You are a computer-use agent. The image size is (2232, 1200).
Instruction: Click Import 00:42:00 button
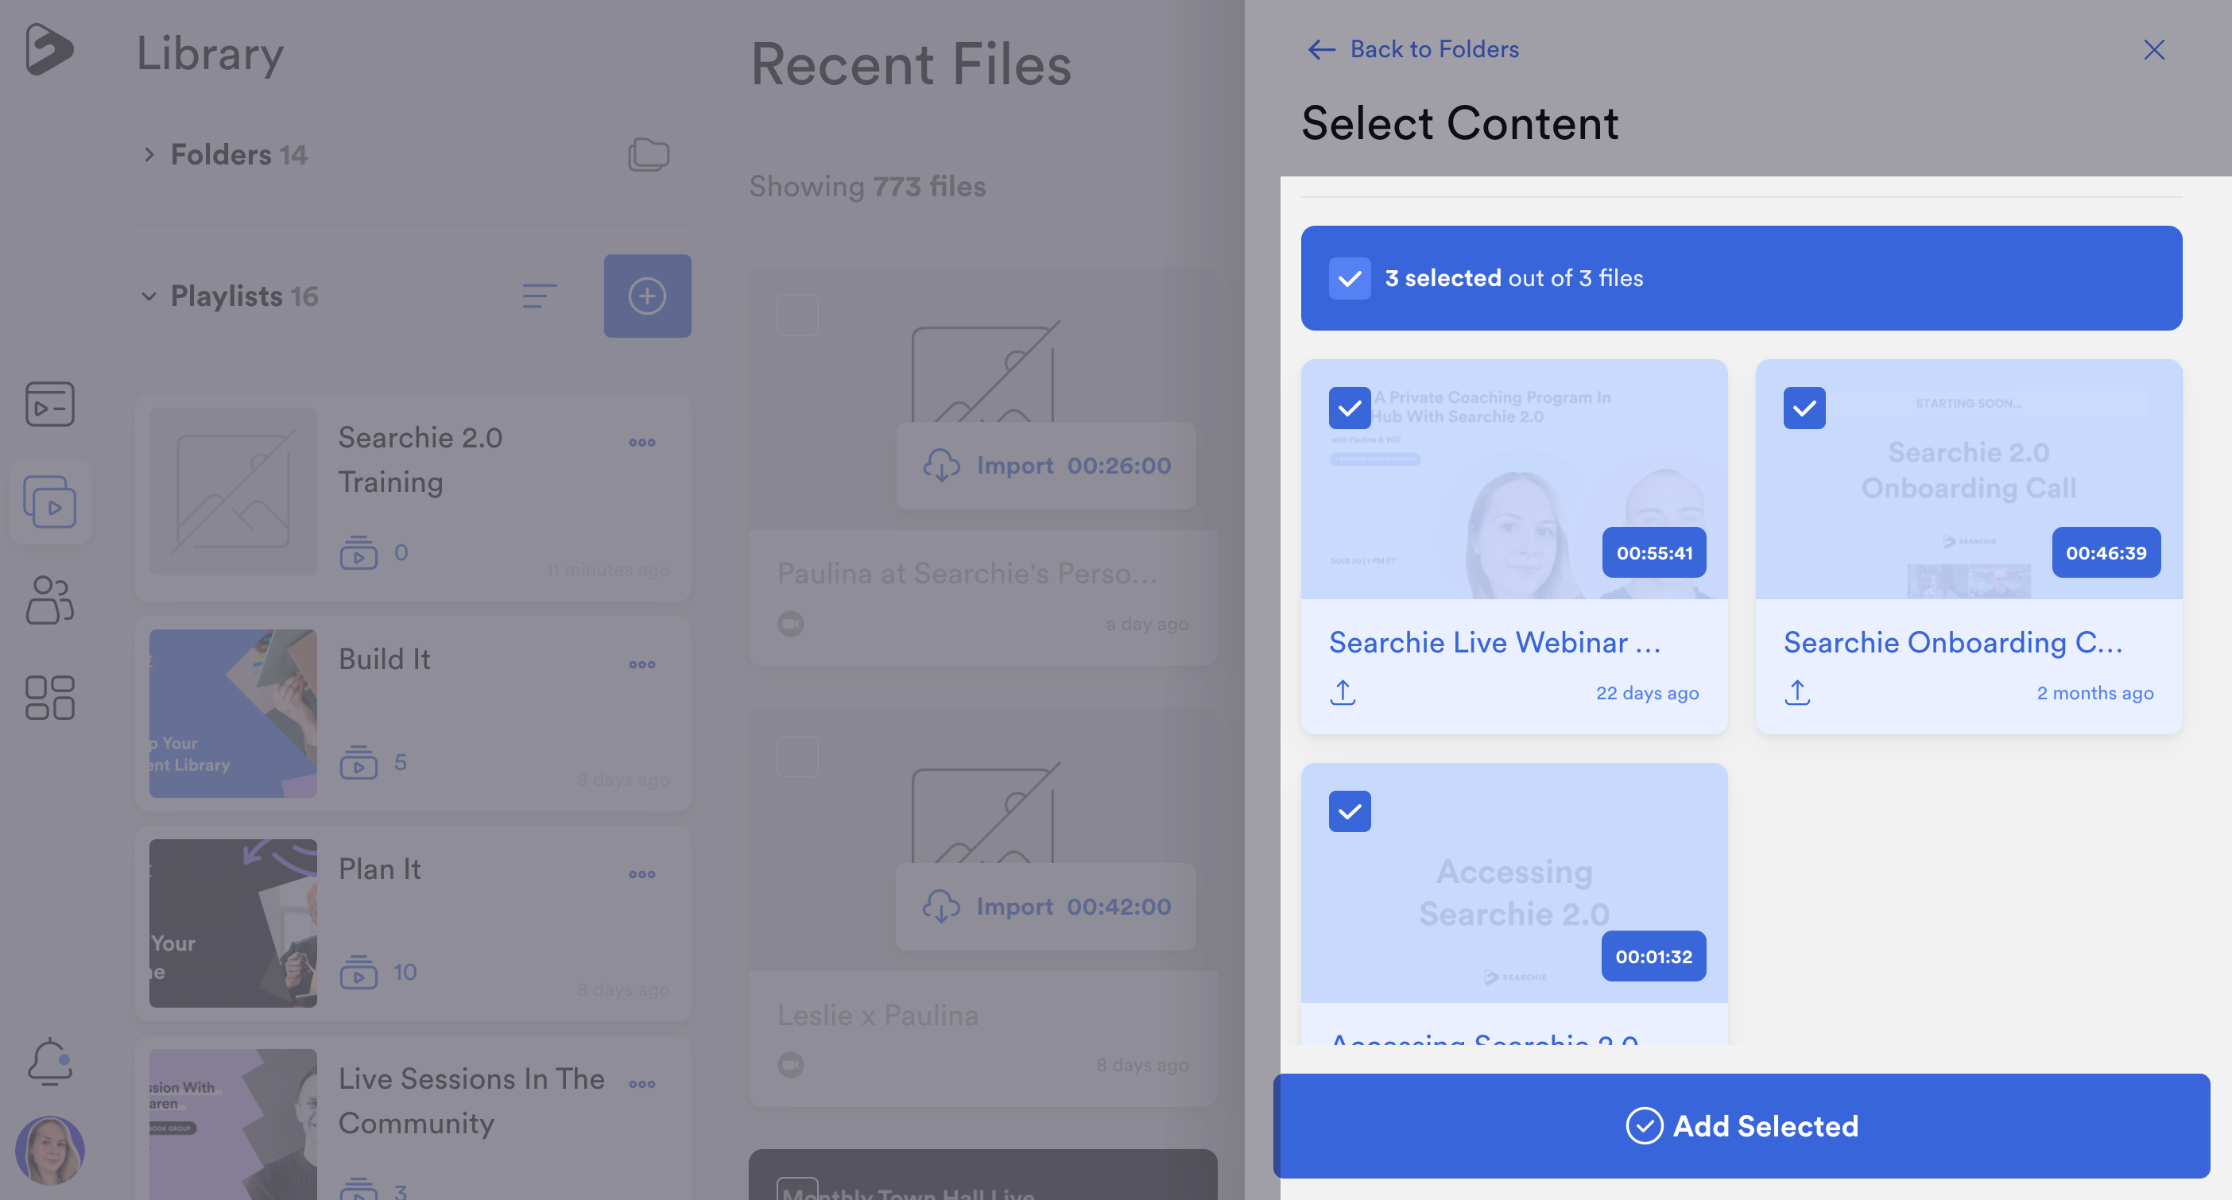click(x=1046, y=906)
